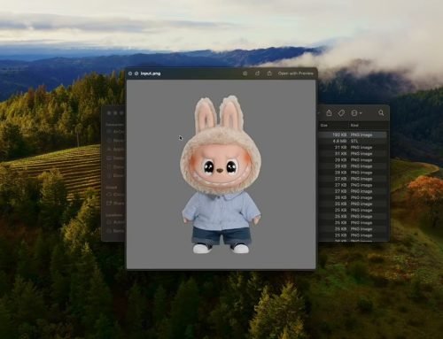Sort by the Kind column header
The height and width of the screenshot is (339, 443).
(354, 126)
